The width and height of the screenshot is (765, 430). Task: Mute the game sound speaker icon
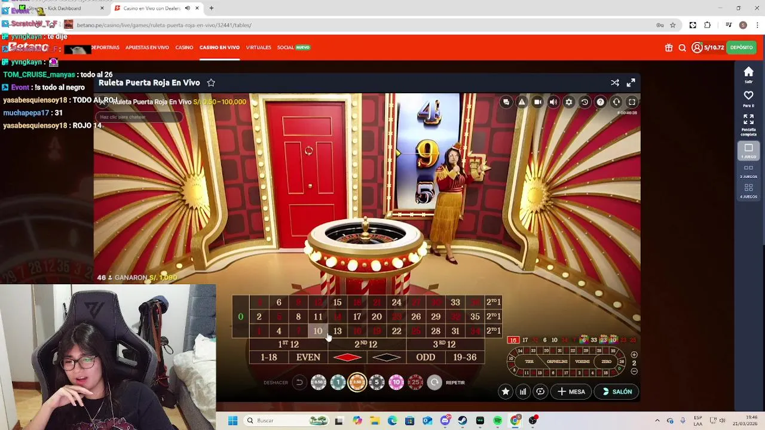pos(553,102)
